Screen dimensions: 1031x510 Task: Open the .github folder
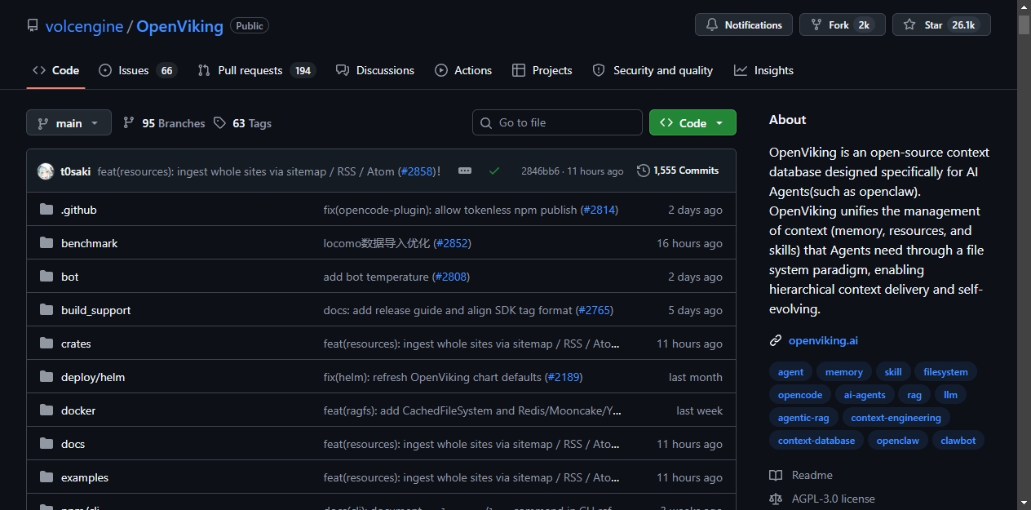click(x=79, y=210)
